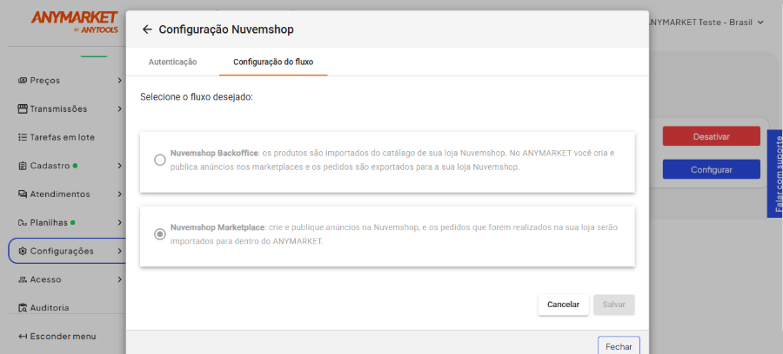Click the blue Configurar button
Screen dimensions: 783x354
point(711,169)
